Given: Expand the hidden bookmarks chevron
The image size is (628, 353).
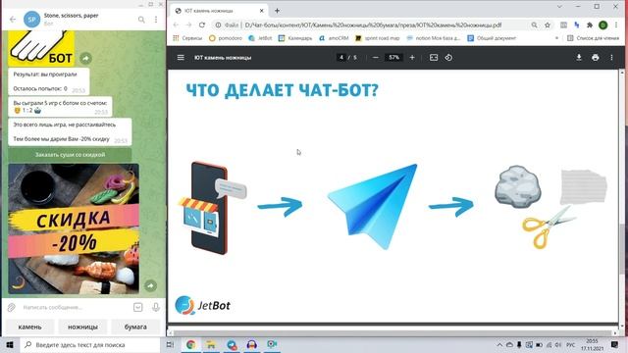Looking at the screenshot, I should click(x=556, y=38).
